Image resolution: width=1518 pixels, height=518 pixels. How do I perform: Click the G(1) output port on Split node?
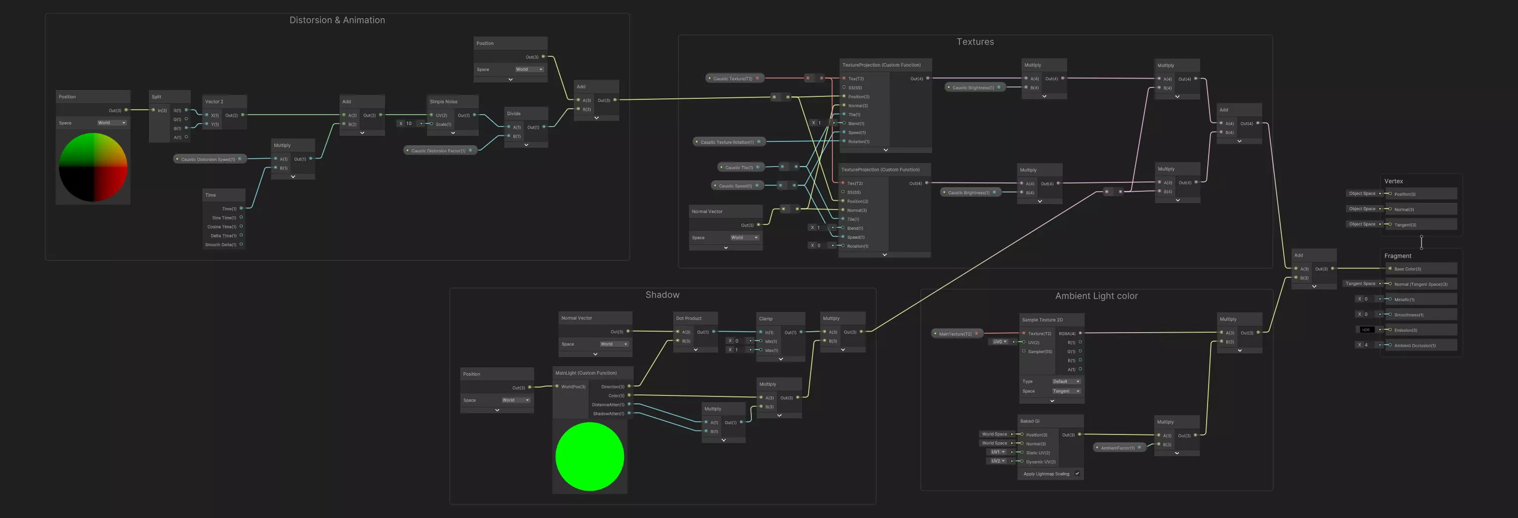(x=186, y=119)
